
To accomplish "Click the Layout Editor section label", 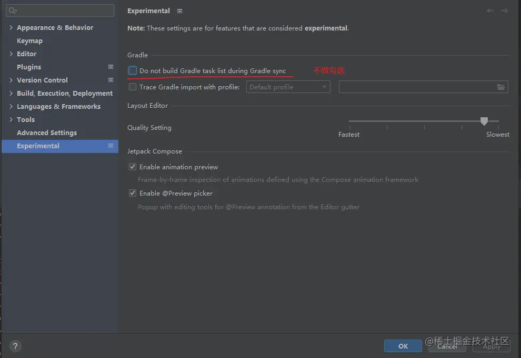I will [x=147, y=106].
